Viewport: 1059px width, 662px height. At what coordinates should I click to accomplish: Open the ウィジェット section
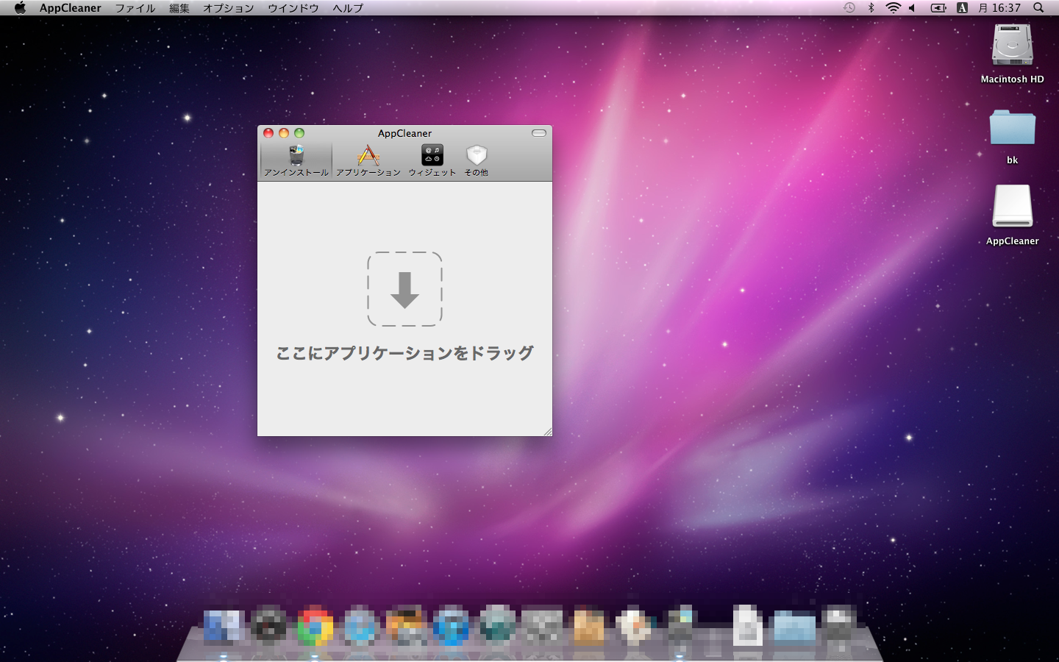click(x=432, y=160)
